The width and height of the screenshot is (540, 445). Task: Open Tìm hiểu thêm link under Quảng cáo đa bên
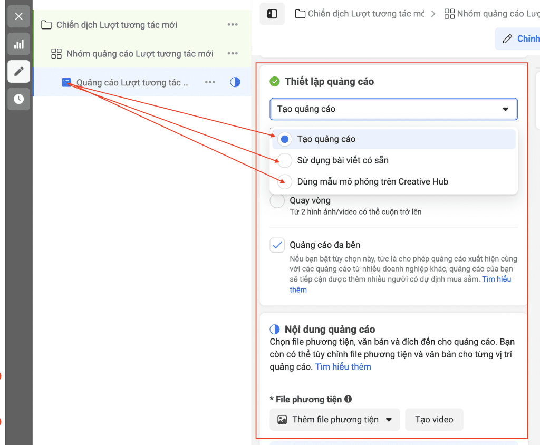497,279
